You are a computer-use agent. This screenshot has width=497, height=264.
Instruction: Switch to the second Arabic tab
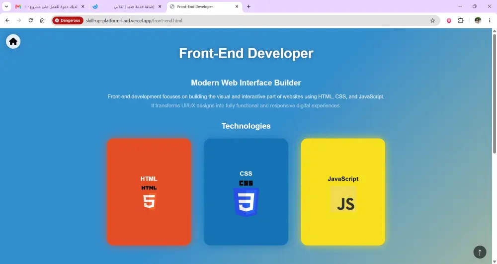pos(127,6)
